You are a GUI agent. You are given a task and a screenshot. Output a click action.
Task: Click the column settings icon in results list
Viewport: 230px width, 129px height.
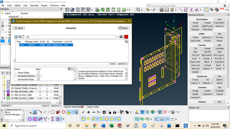pos(126,42)
